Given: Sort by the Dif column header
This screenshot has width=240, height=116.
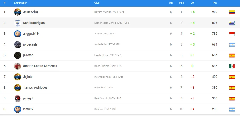Looking at the screenshot, I should [x=193, y=3].
